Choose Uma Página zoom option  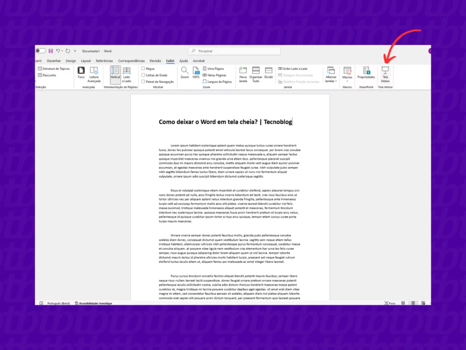[x=213, y=69]
